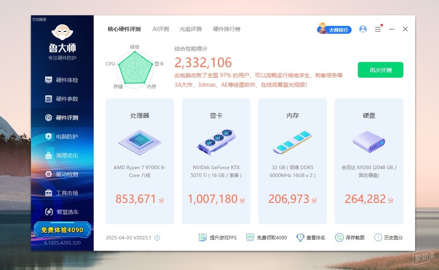
Task: Click the 查看排名 link
Action: (x=316, y=238)
